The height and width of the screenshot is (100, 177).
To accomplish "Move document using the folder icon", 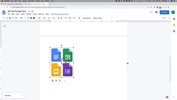I will coord(33,11).
